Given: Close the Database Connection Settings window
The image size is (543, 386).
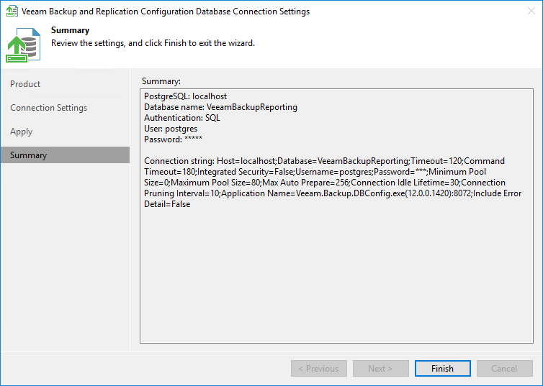Looking at the screenshot, I should (x=526, y=12).
